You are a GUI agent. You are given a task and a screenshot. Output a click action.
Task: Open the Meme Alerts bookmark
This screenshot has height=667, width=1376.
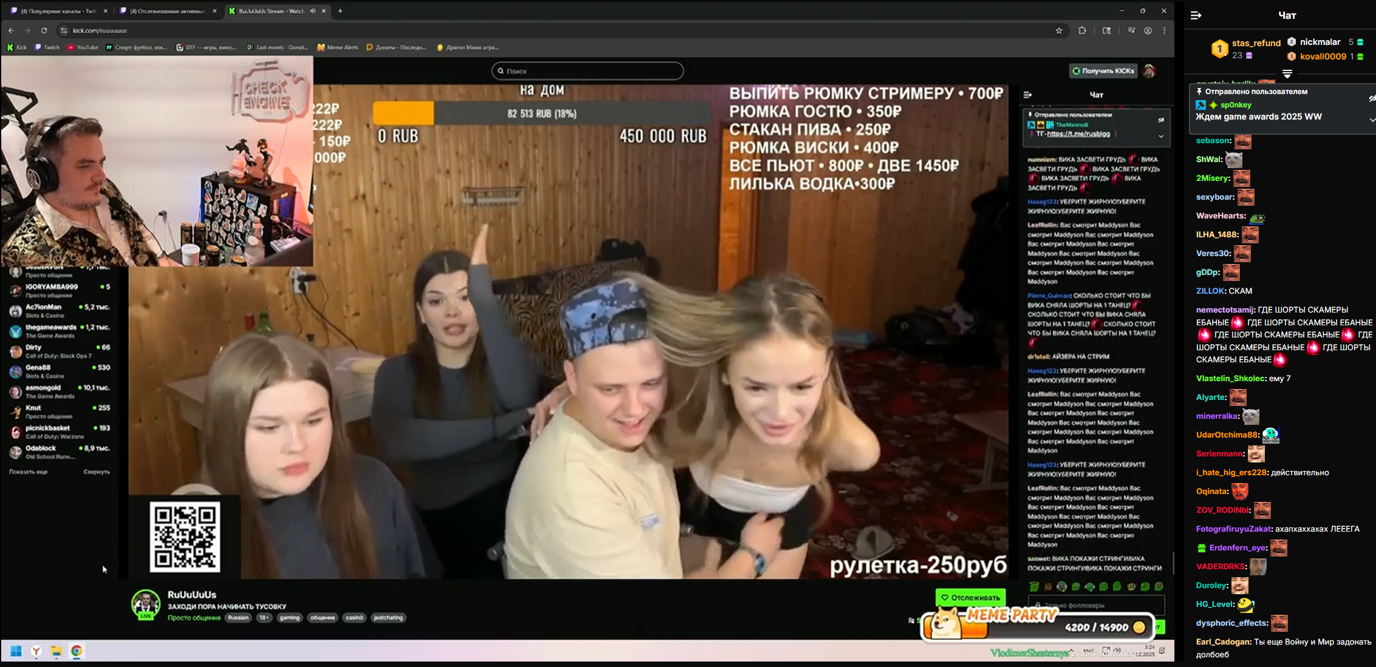338,47
